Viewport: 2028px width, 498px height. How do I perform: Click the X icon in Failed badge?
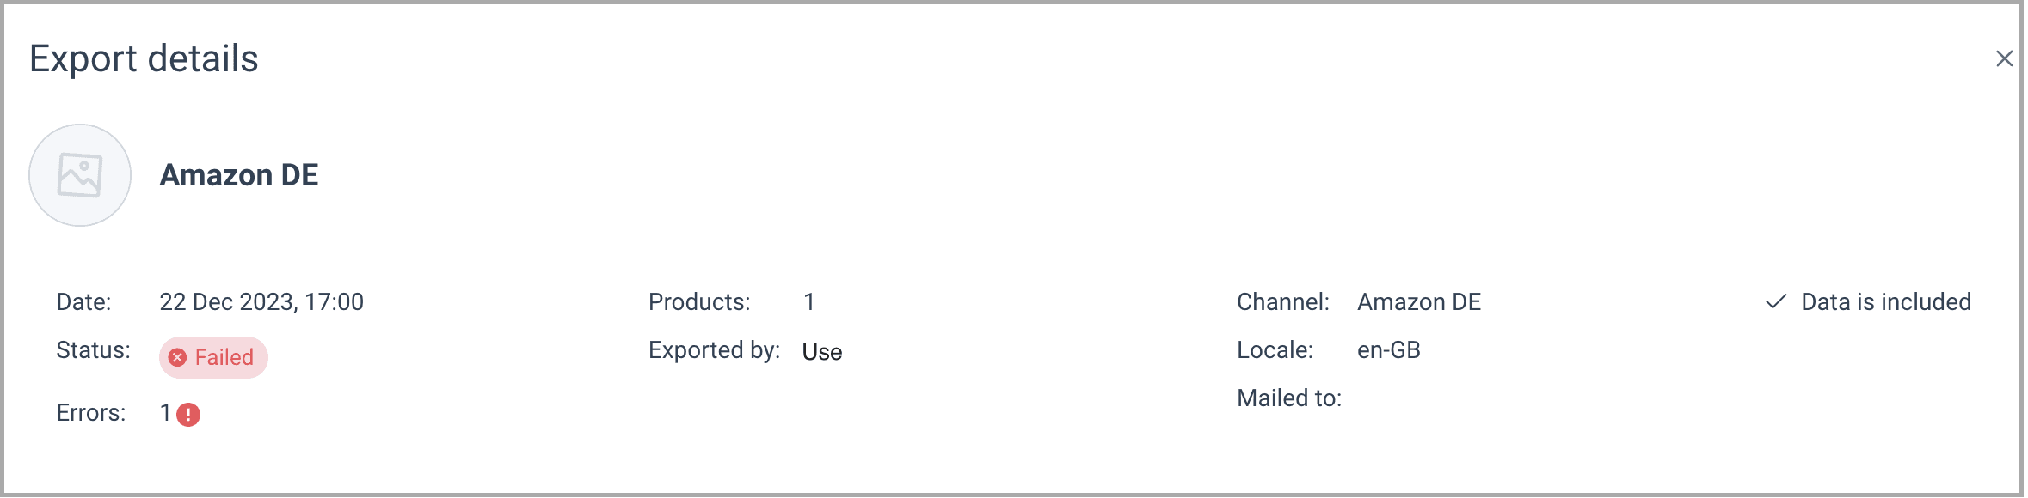pos(178,358)
